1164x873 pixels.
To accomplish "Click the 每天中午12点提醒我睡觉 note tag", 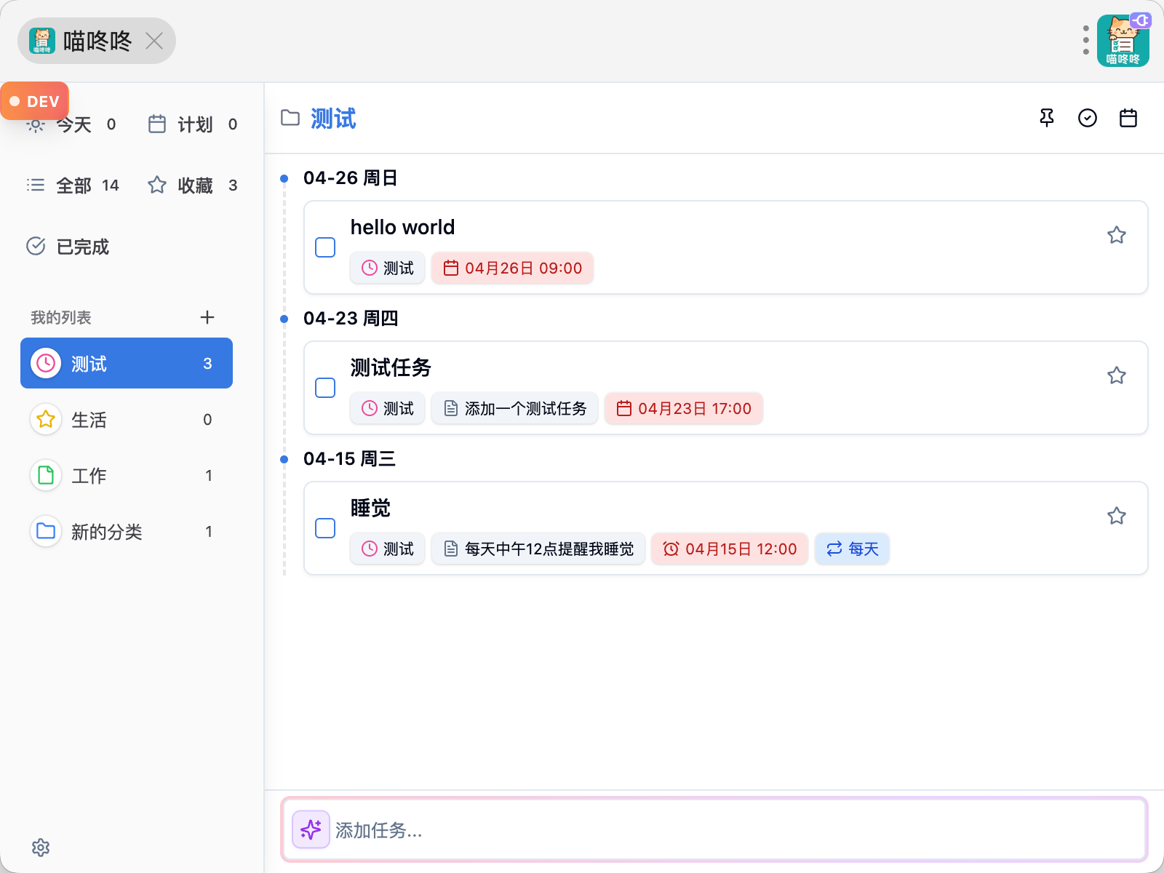I will pyautogui.click(x=538, y=549).
